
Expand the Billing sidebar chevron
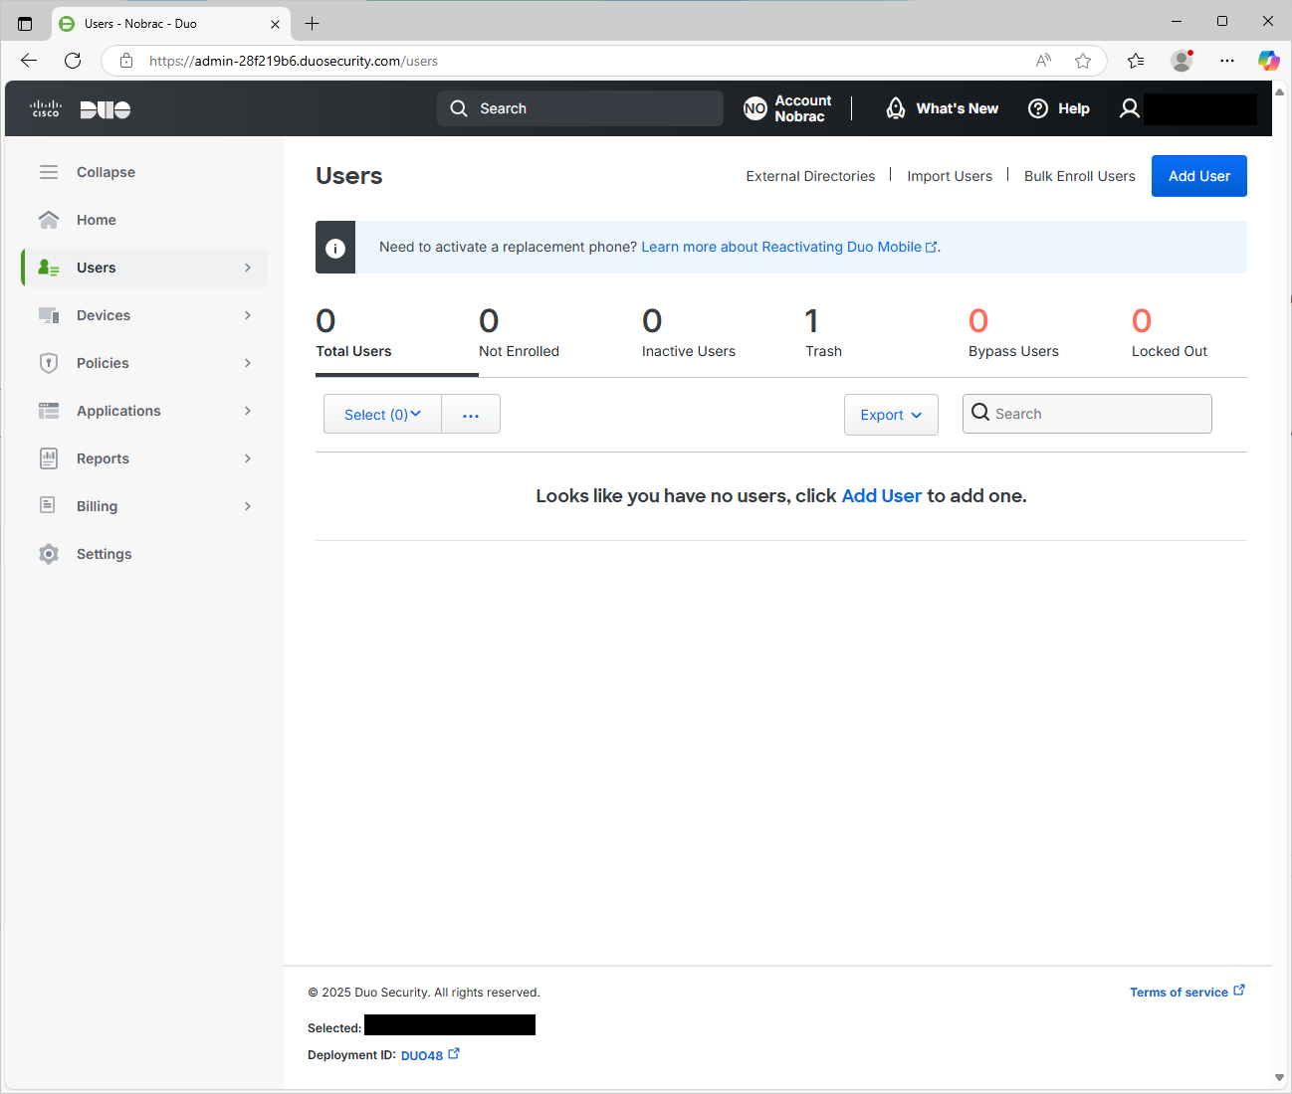coord(248,506)
